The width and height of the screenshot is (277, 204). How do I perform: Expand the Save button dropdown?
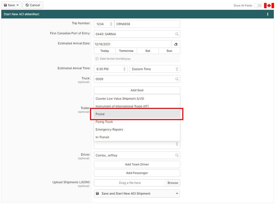17,5
